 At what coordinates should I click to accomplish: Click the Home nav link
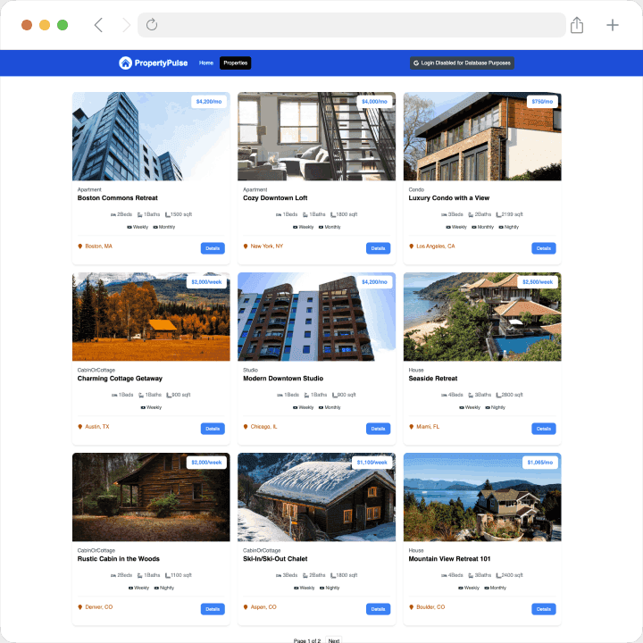(206, 63)
